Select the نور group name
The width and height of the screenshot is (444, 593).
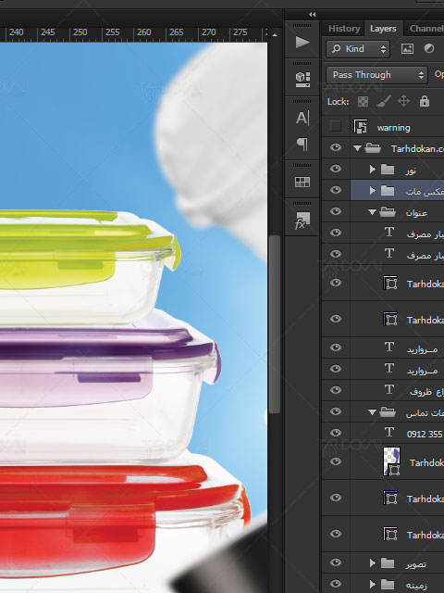point(411,170)
